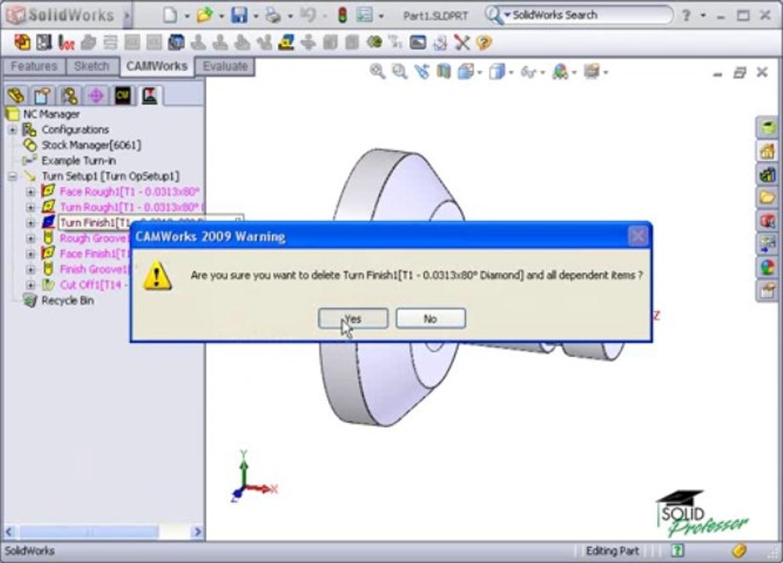Click the green gear icon in CAMWorks toolbar
This screenshot has width=783, height=563.
[374, 42]
